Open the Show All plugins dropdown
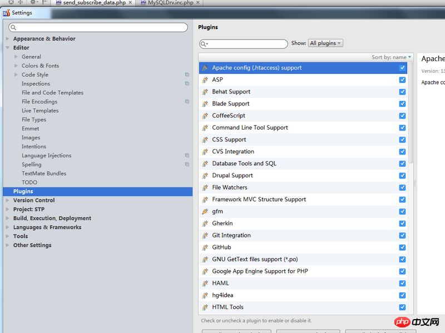Image resolution: width=445 pixels, height=333 pixels. (x=325, y=43)
